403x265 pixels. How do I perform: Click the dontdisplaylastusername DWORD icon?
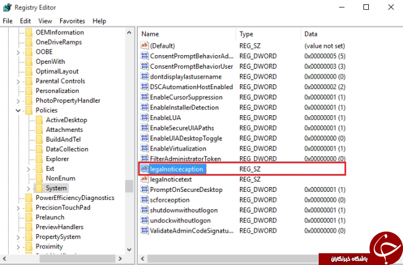pyautogui.click(x=144, y=76)
